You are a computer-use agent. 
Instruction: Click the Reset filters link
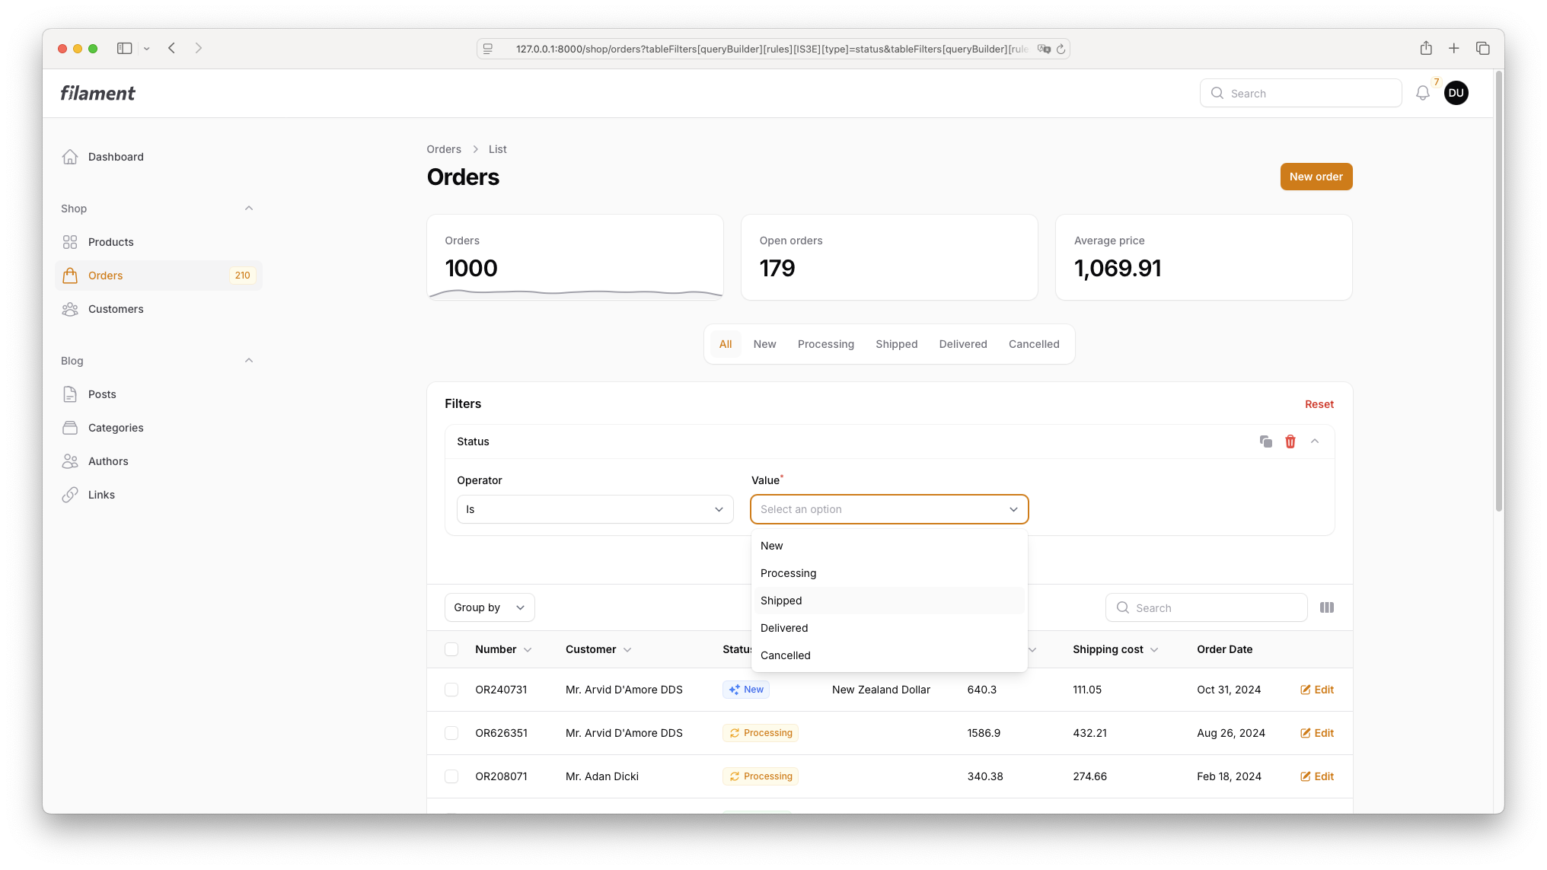[1319, 404]
